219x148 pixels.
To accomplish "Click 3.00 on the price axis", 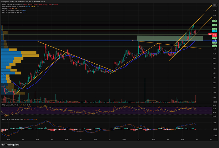I will click(215, 87).
